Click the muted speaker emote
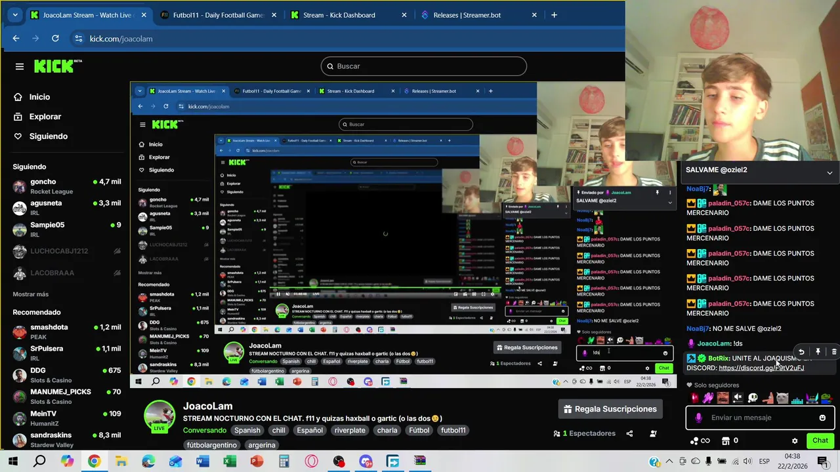 click(738, 398)
